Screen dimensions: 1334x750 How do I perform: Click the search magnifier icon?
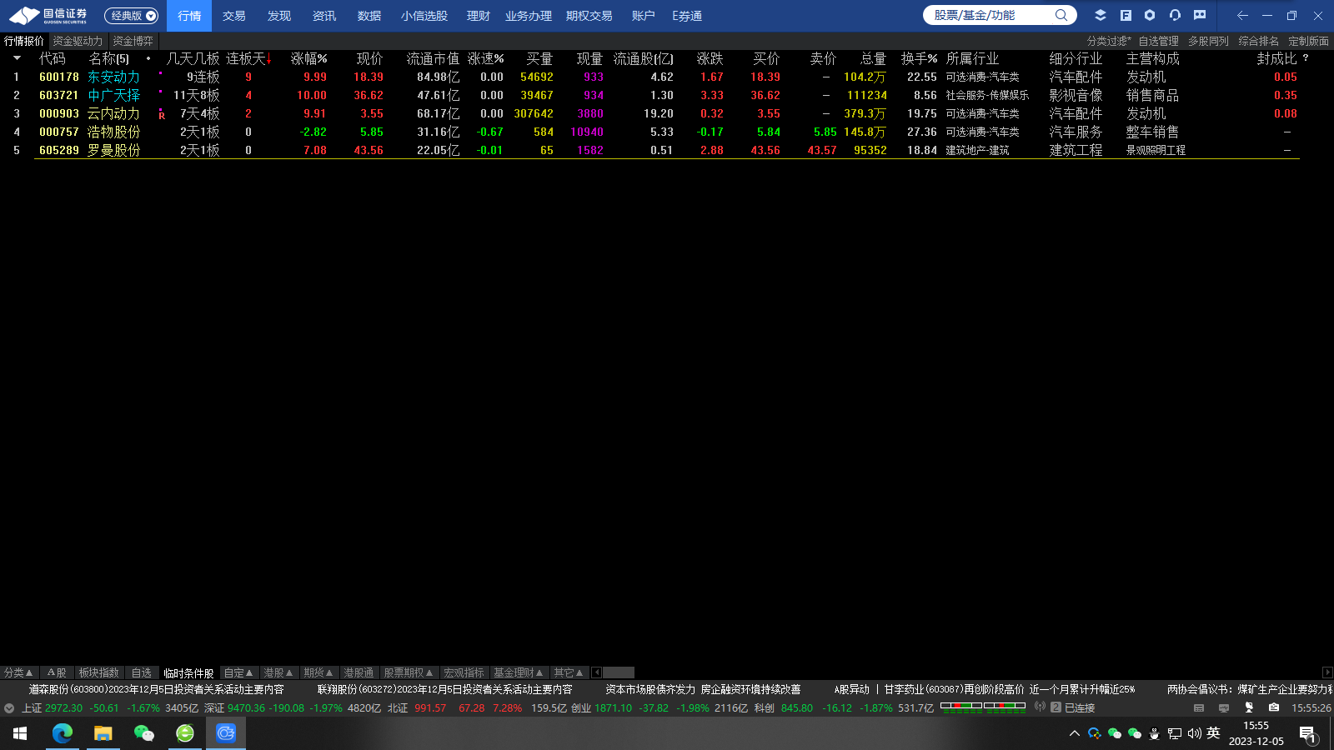(x=1061, y=15)
